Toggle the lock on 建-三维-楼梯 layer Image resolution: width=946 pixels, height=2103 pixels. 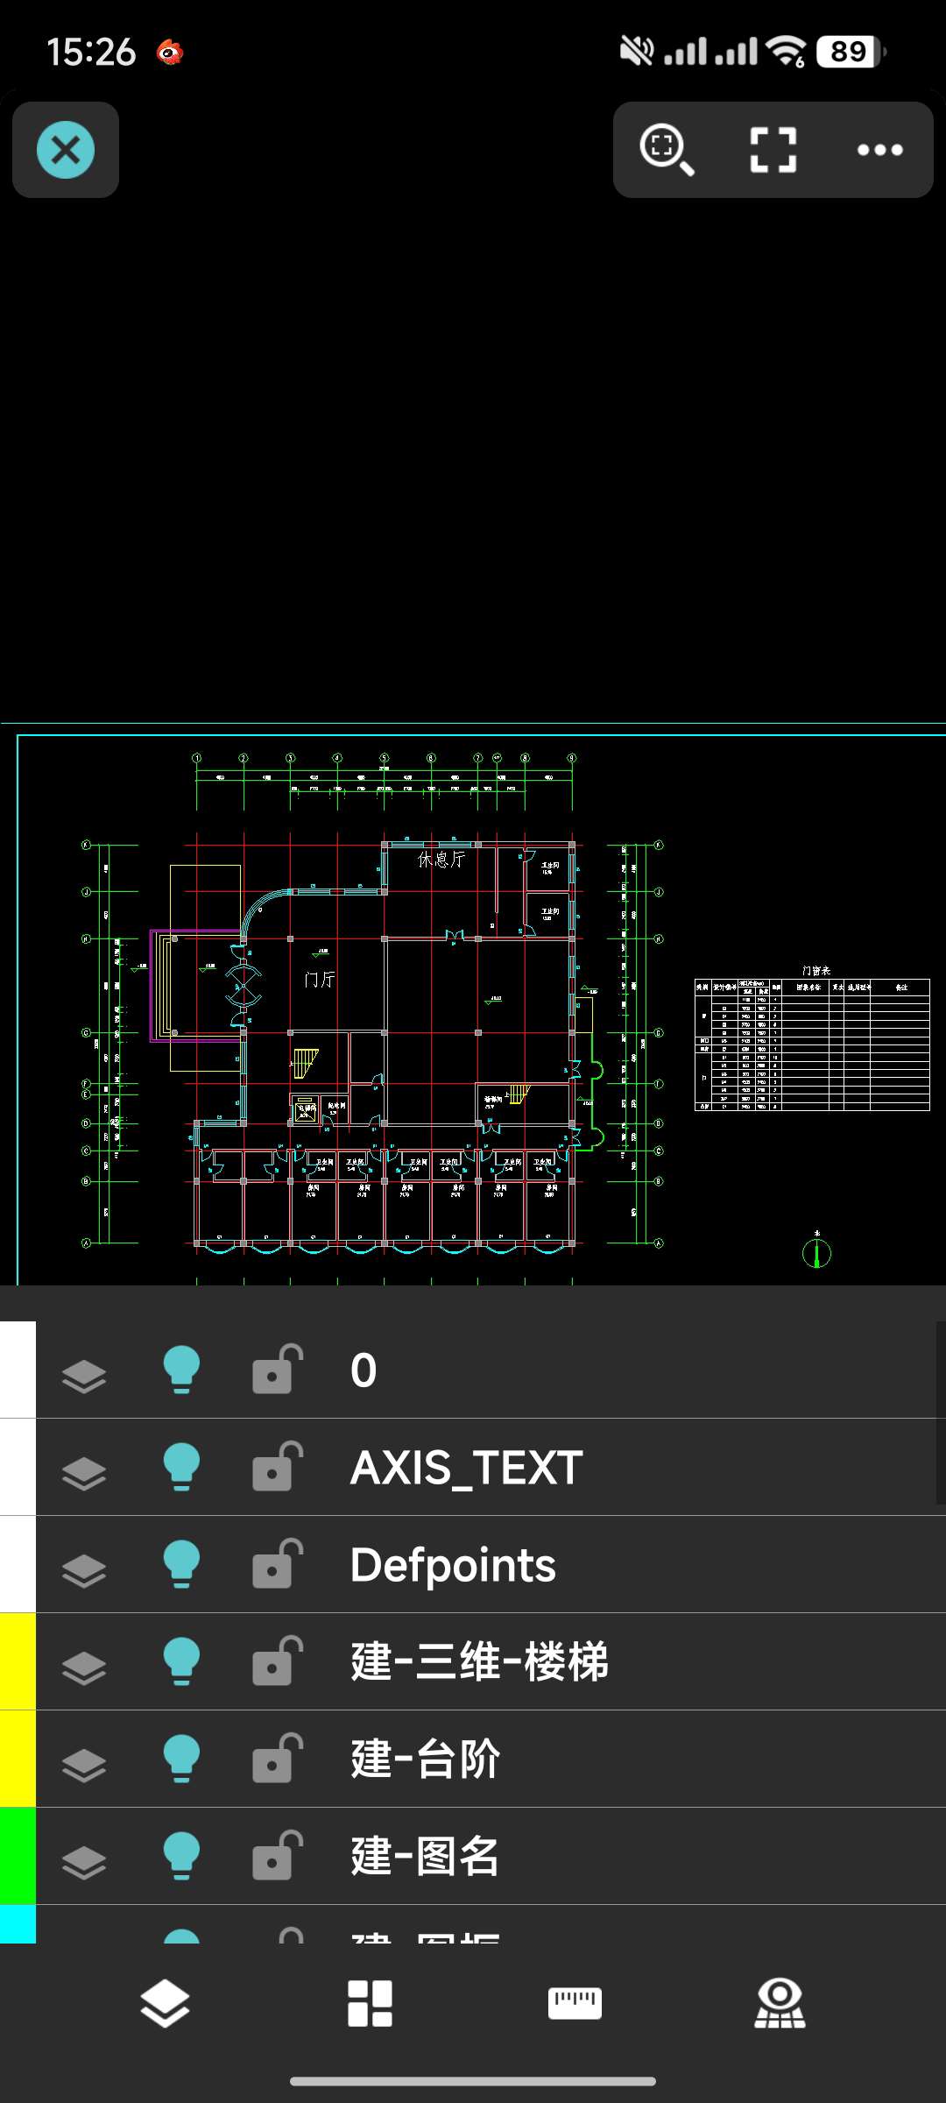[278, 1660]
